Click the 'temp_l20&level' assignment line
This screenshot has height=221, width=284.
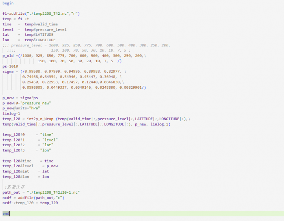[x=30, y=166]
